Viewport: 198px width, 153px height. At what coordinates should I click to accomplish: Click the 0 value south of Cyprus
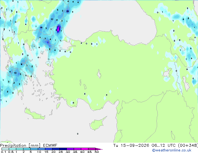(x=78, y=134)
